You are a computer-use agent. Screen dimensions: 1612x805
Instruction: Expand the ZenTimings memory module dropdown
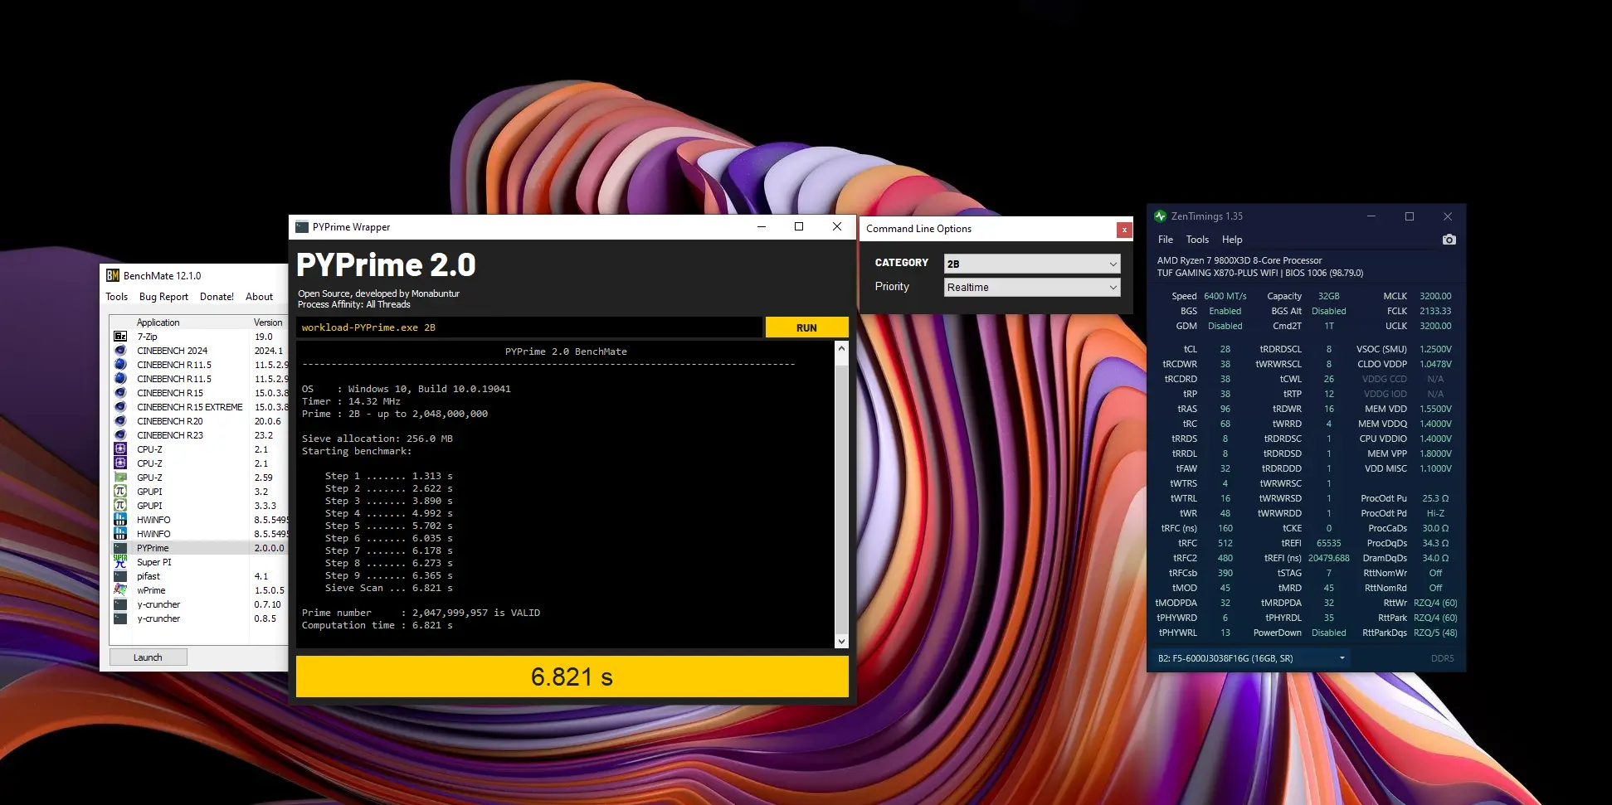pyautogui.click(x=1252, y=658)
